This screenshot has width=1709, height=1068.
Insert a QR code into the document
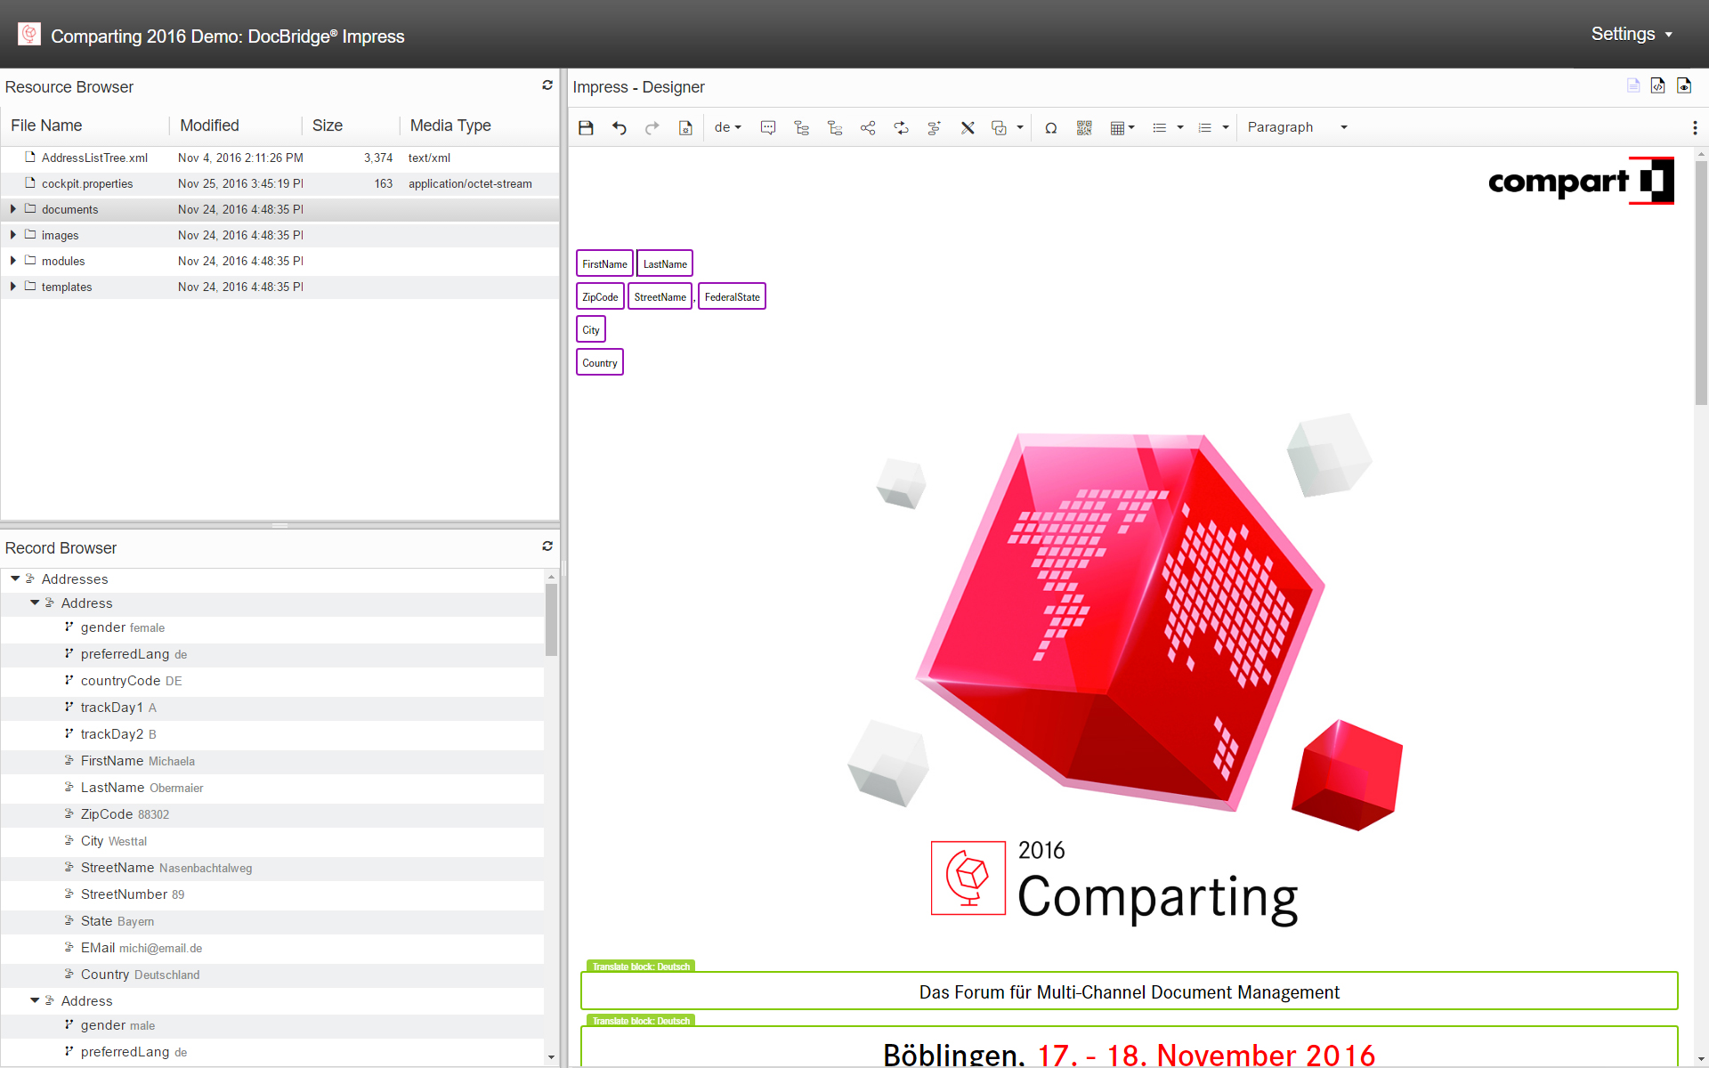(1084, 127)
